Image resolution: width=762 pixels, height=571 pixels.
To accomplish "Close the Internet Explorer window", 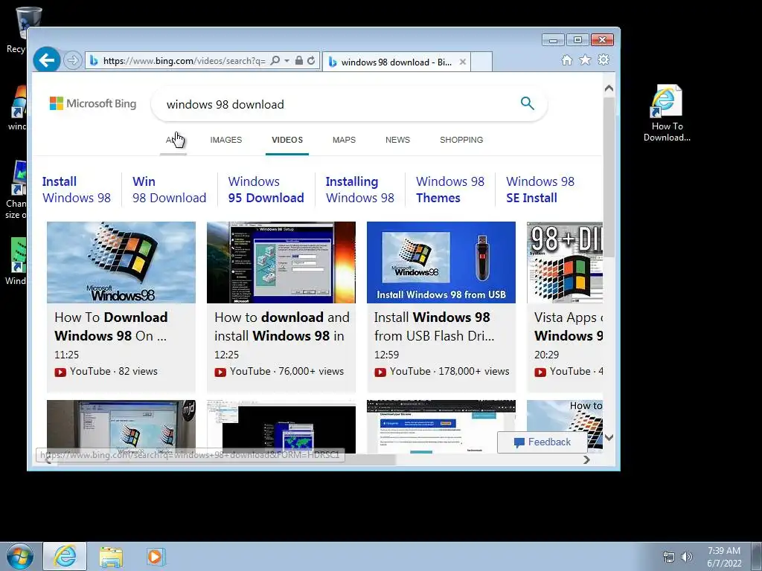I will 603,40.
